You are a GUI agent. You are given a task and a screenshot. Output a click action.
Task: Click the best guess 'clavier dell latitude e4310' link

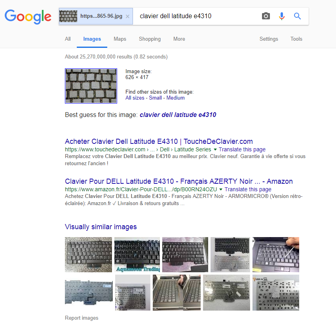pyautogui.click(x=178, y=115)
